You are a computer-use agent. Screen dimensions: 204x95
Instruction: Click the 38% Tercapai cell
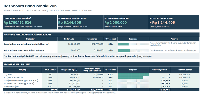pos(111,50)
